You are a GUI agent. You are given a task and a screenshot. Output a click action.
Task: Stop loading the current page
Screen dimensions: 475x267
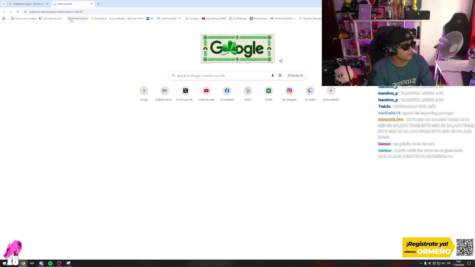17,11
